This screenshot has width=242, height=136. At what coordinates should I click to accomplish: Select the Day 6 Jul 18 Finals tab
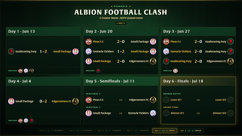point(191,131)
